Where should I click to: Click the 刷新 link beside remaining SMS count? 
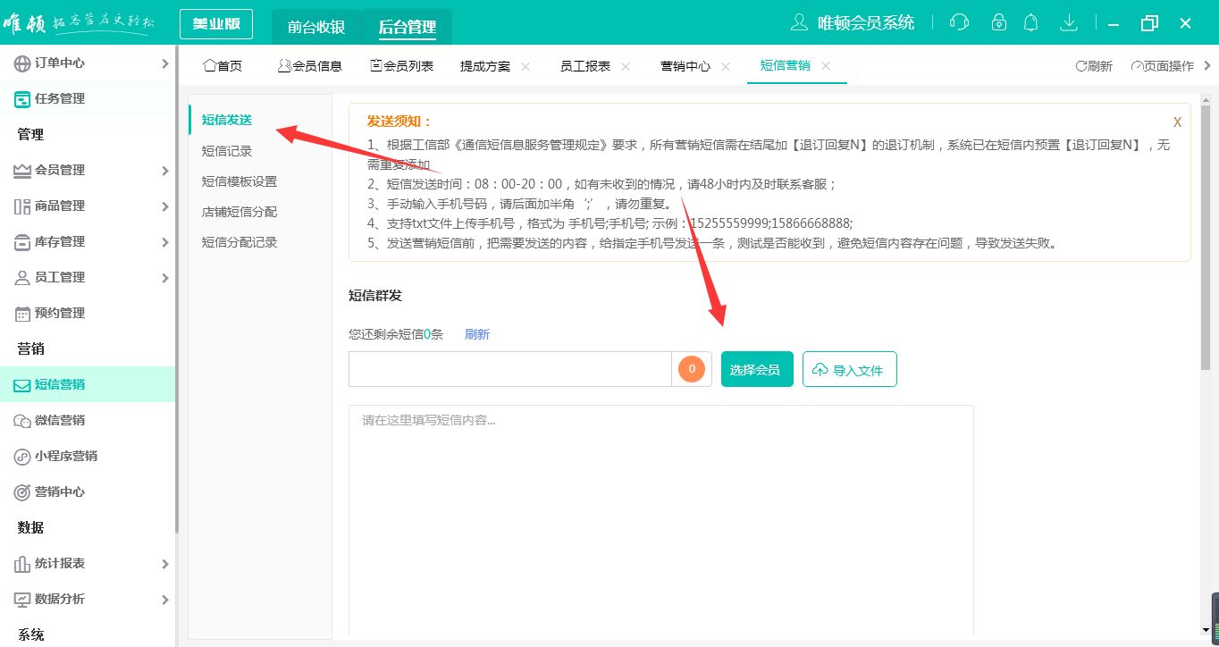click(476, 333)
